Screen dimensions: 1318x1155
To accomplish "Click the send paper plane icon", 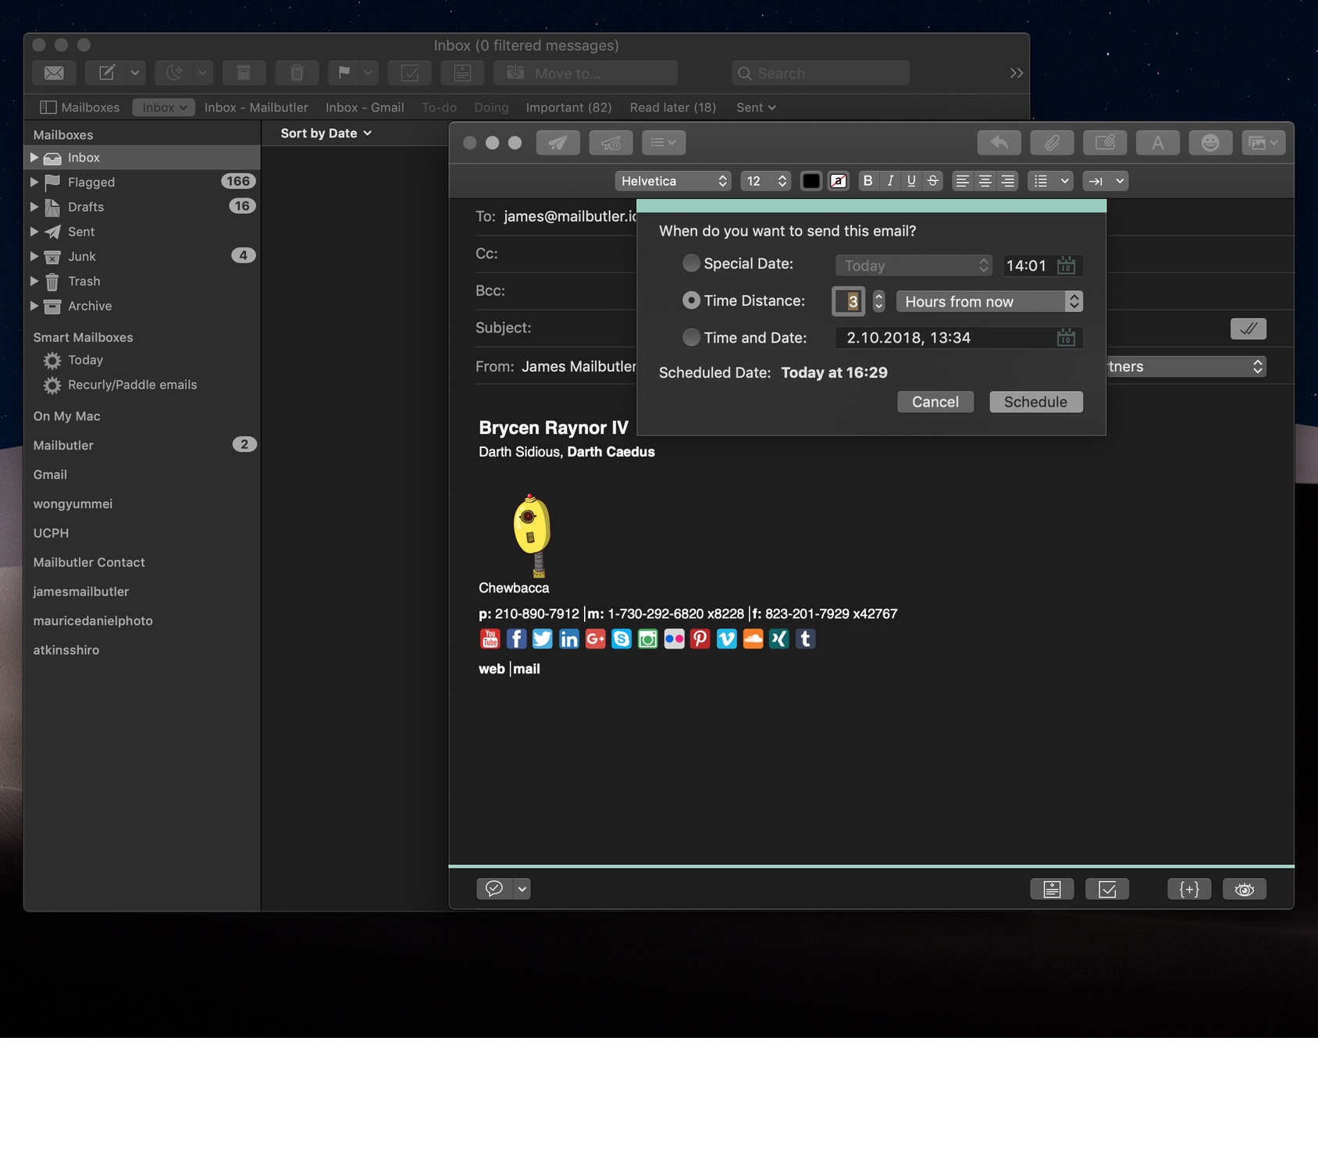I will pyautogui.click(x=557, y=143).
